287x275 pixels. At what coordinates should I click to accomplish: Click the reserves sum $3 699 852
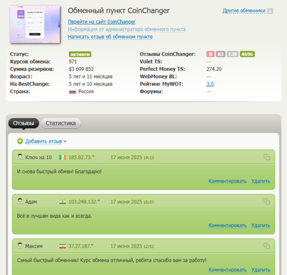(81, 69)
